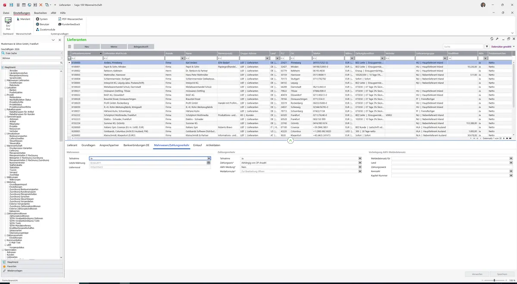Switch to the Ansprechpartner tab
The height and width of the screenshot is (284, 517).
(109, 145)
